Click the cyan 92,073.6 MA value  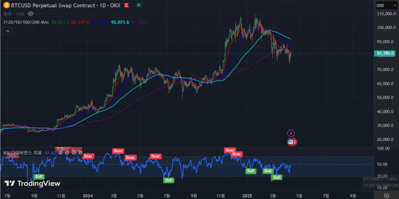[120, 22]
